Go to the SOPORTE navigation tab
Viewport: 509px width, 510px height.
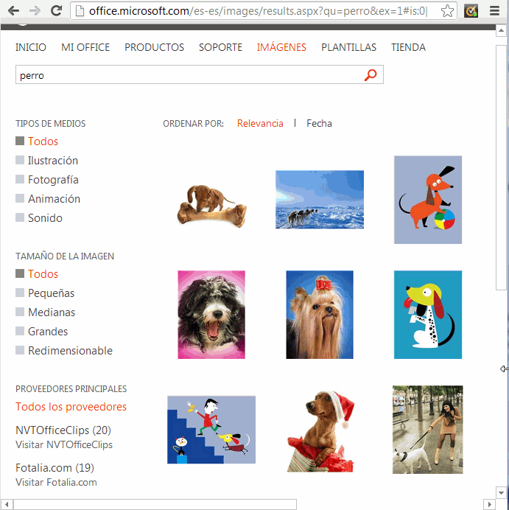coord(220,47)
